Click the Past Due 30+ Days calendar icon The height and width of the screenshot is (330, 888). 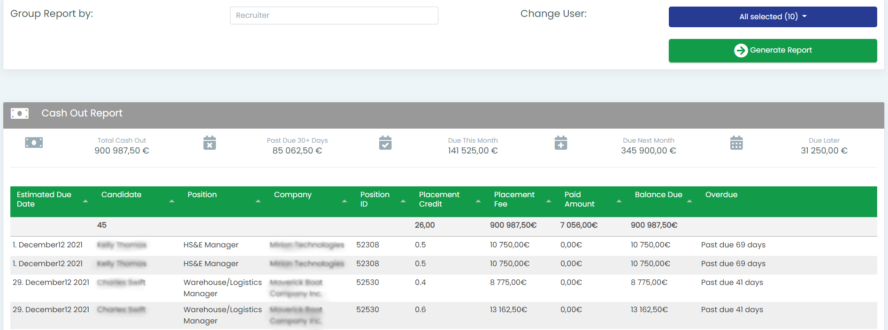[210, 143]
